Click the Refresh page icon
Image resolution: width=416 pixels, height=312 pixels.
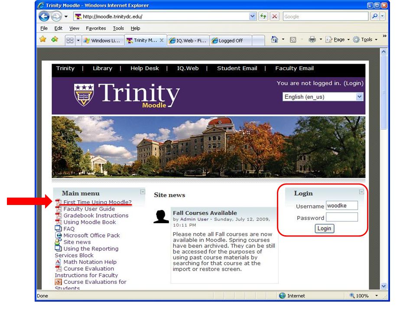263,16
